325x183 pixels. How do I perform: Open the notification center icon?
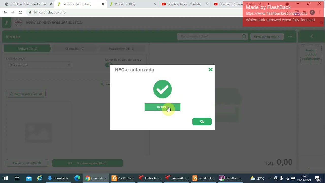(x=318, y=178)
